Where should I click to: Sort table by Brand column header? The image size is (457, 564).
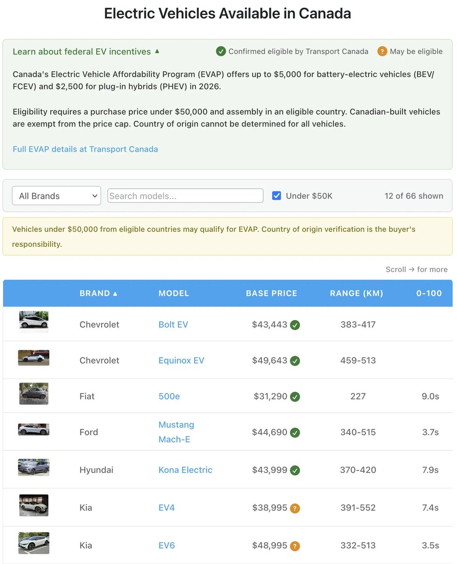(x=99, y=293)
